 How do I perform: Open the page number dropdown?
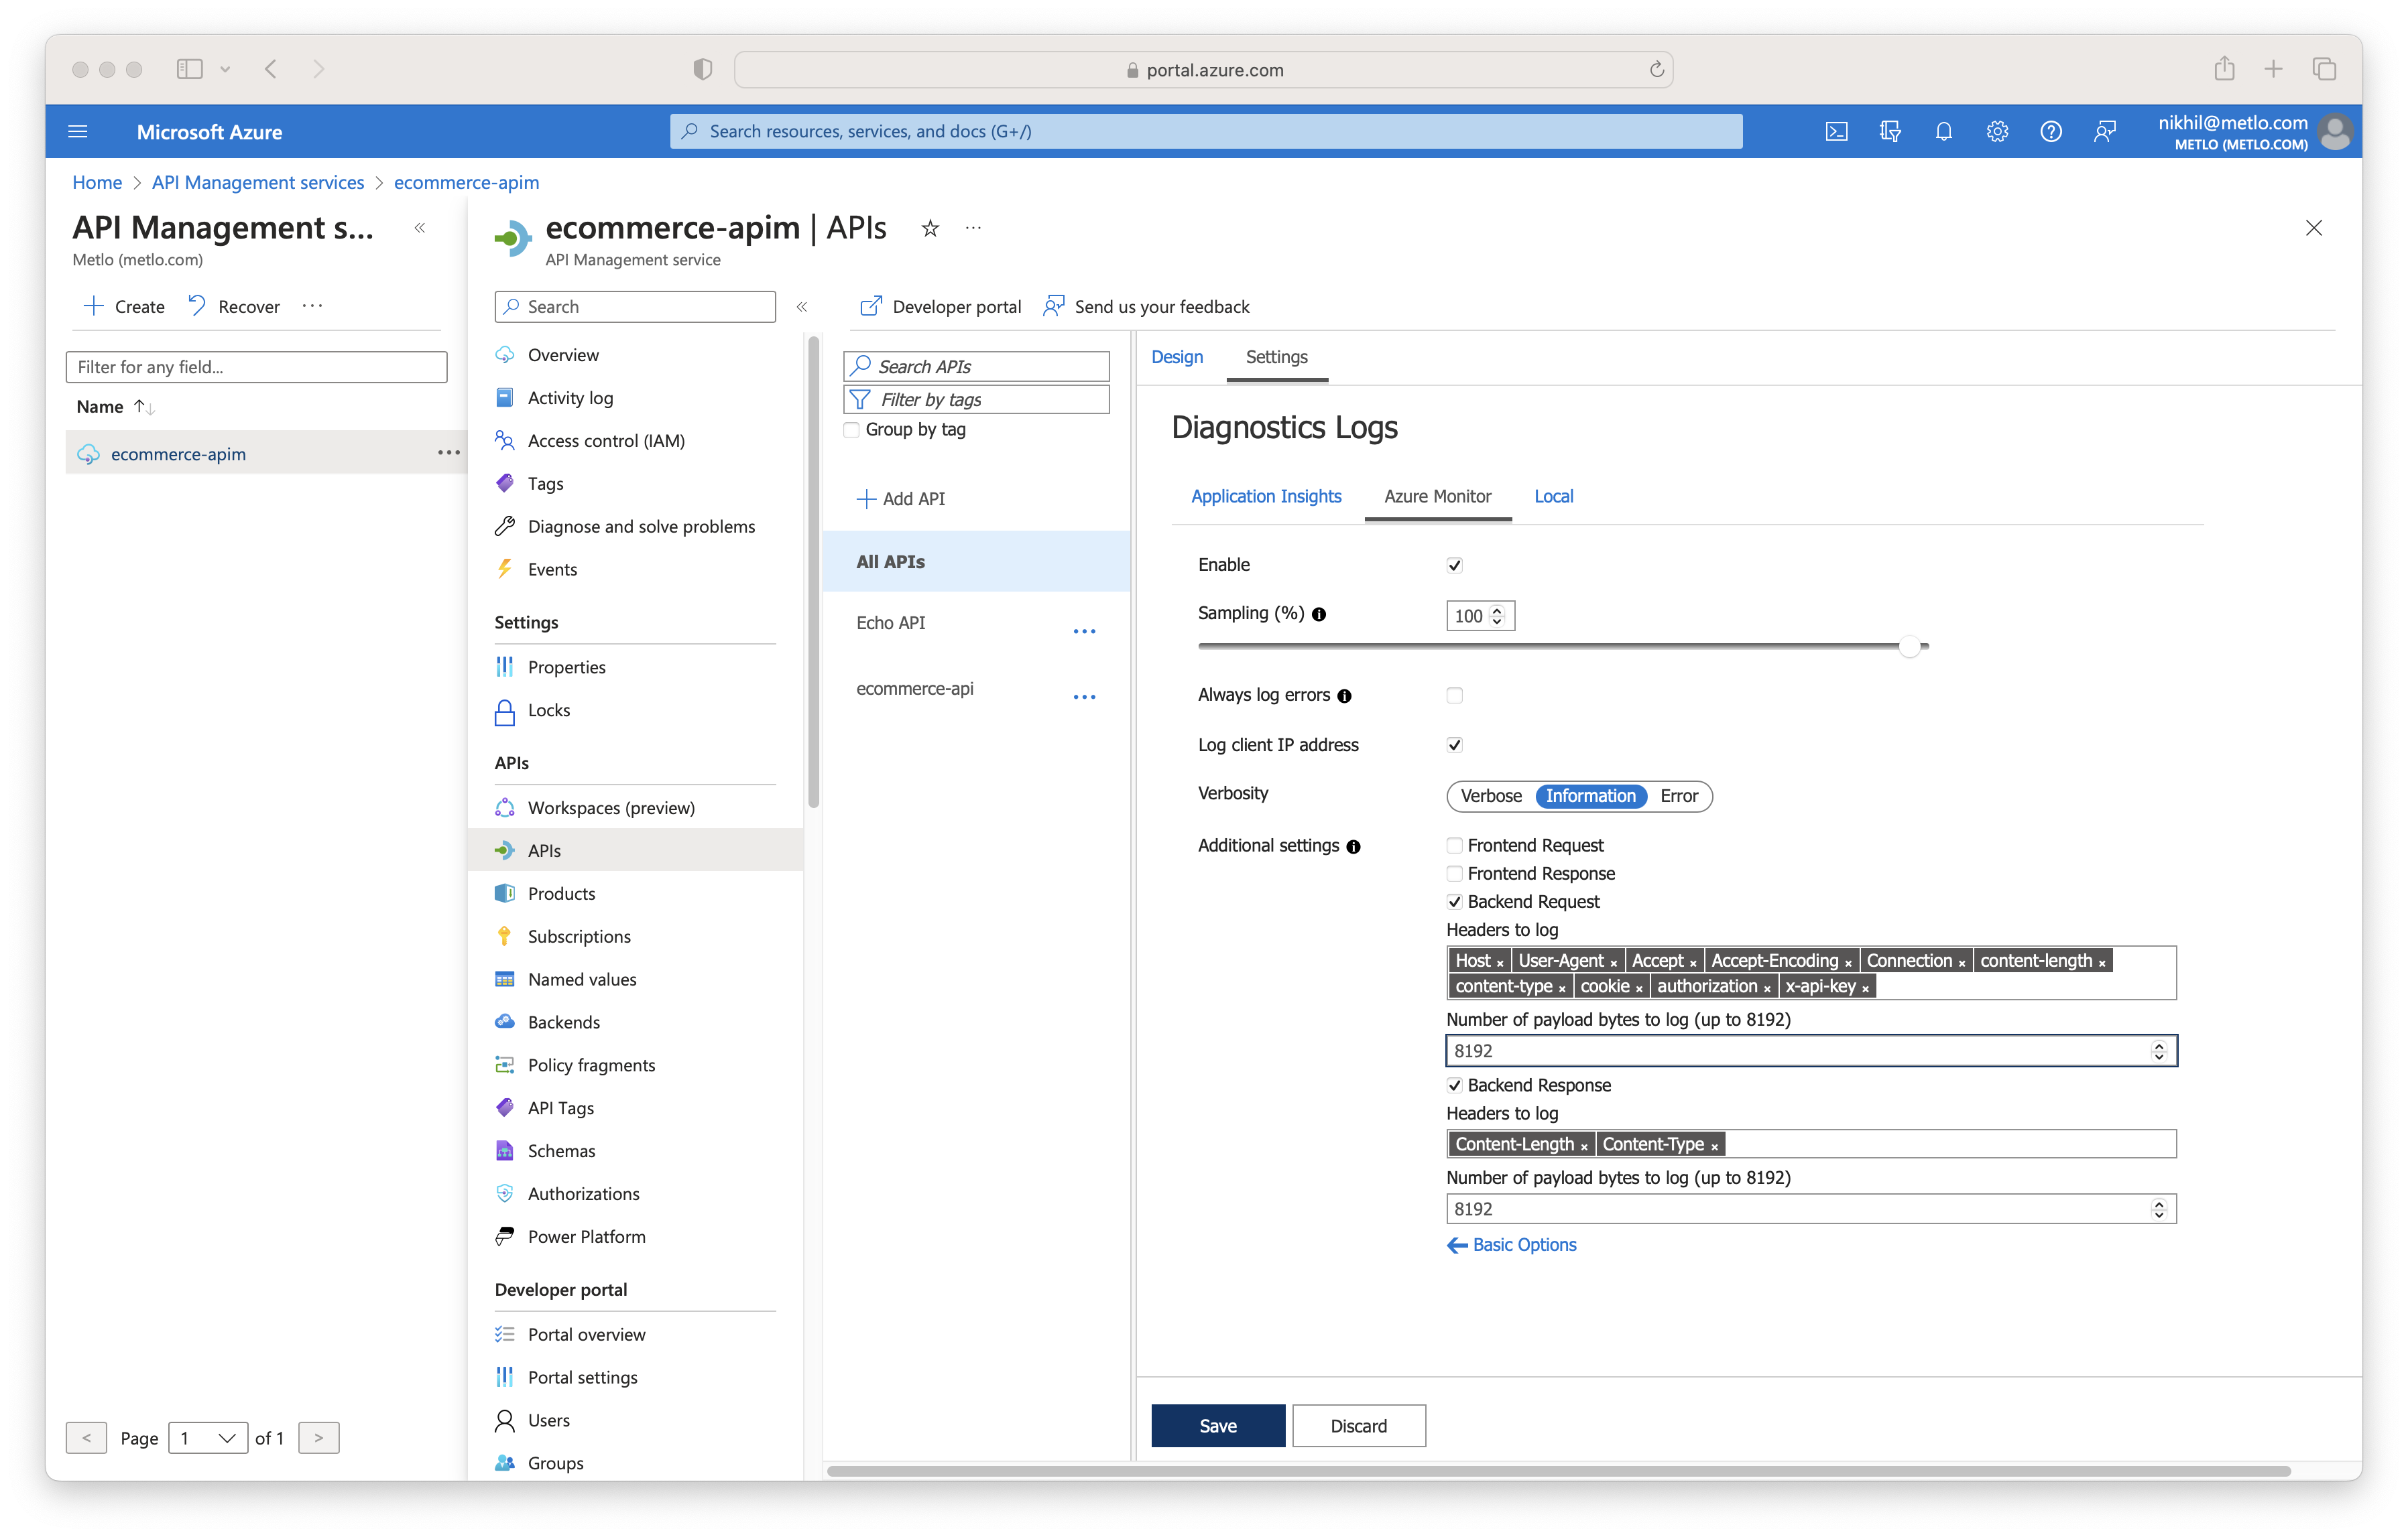coord(208,1437)
